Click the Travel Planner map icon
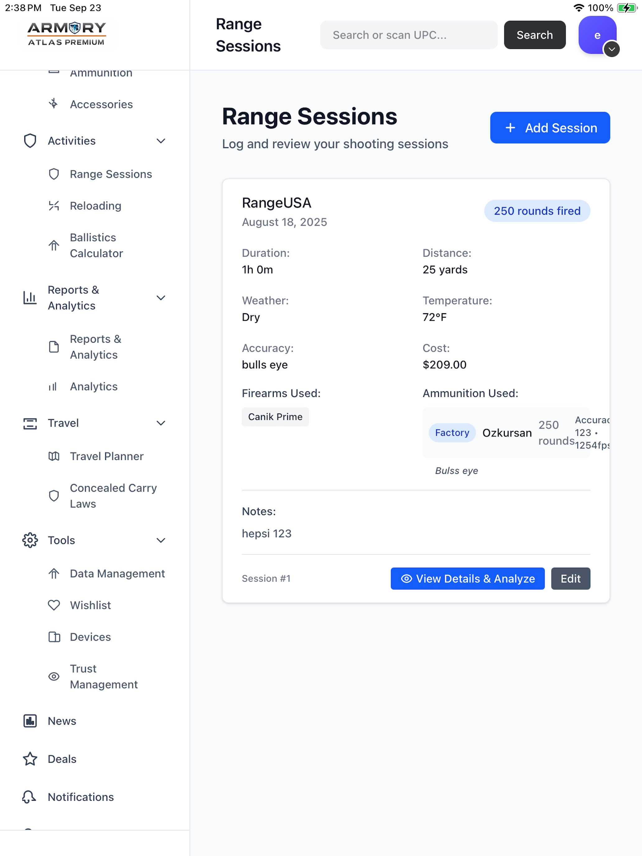The height and width of the screenshot is (856, 642). click(x=54, y=456)
